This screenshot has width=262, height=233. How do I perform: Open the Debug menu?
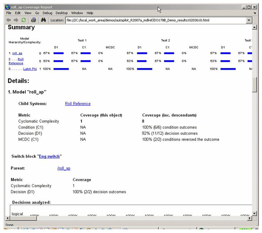[47, 13]
